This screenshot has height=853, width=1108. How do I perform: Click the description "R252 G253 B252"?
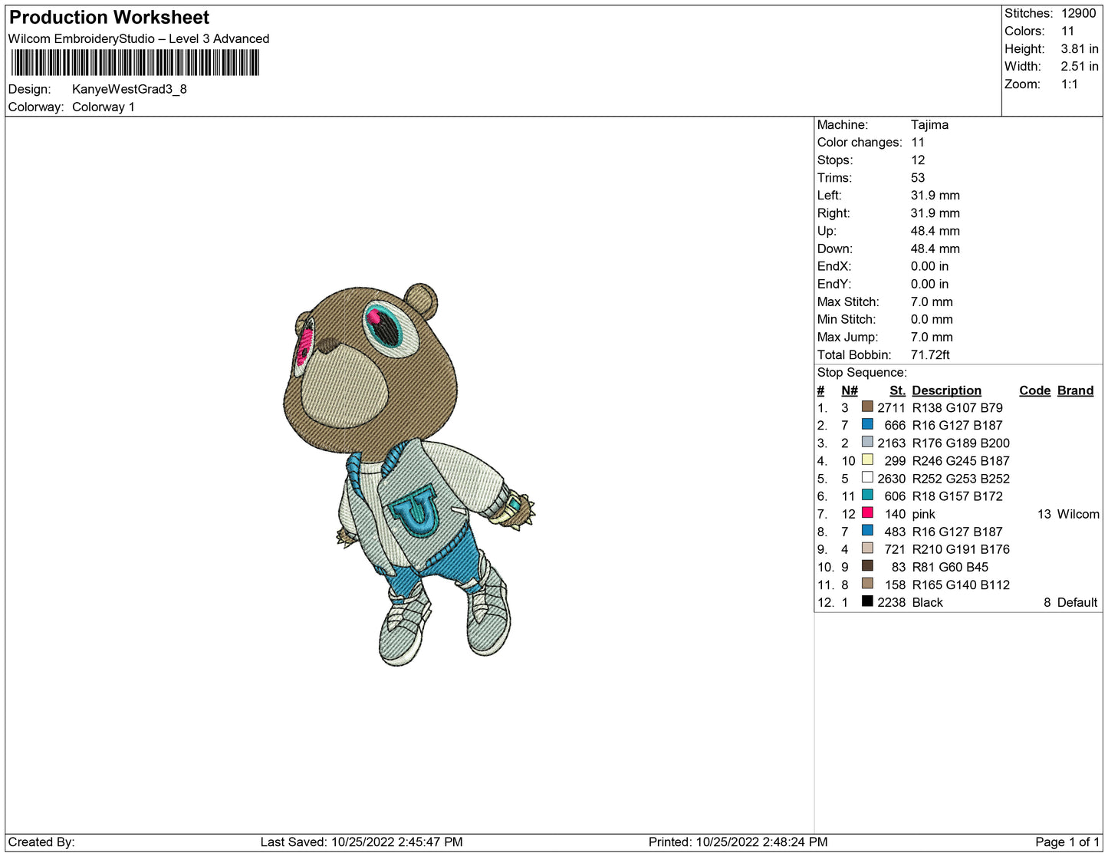pos(961,479)
